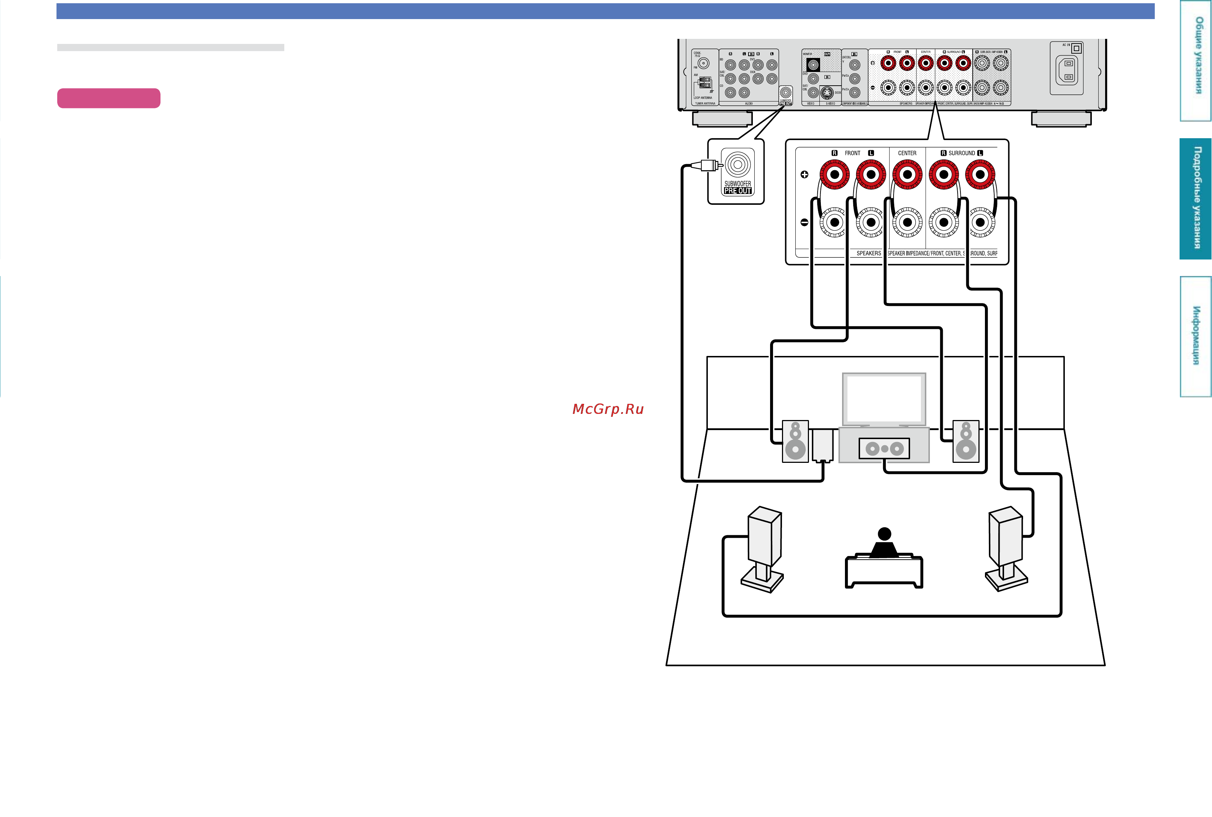This screenshot has height=817, width=1212.
Task: Click the SPEAKERS label under the terminals
Action: [x=869, y=253]
